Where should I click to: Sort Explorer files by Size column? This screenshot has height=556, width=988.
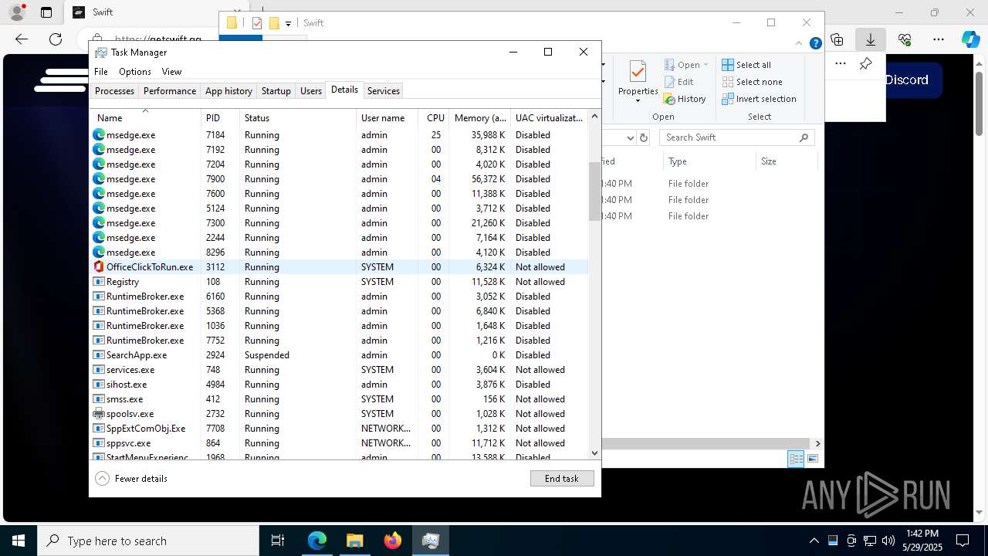point(786,161)
